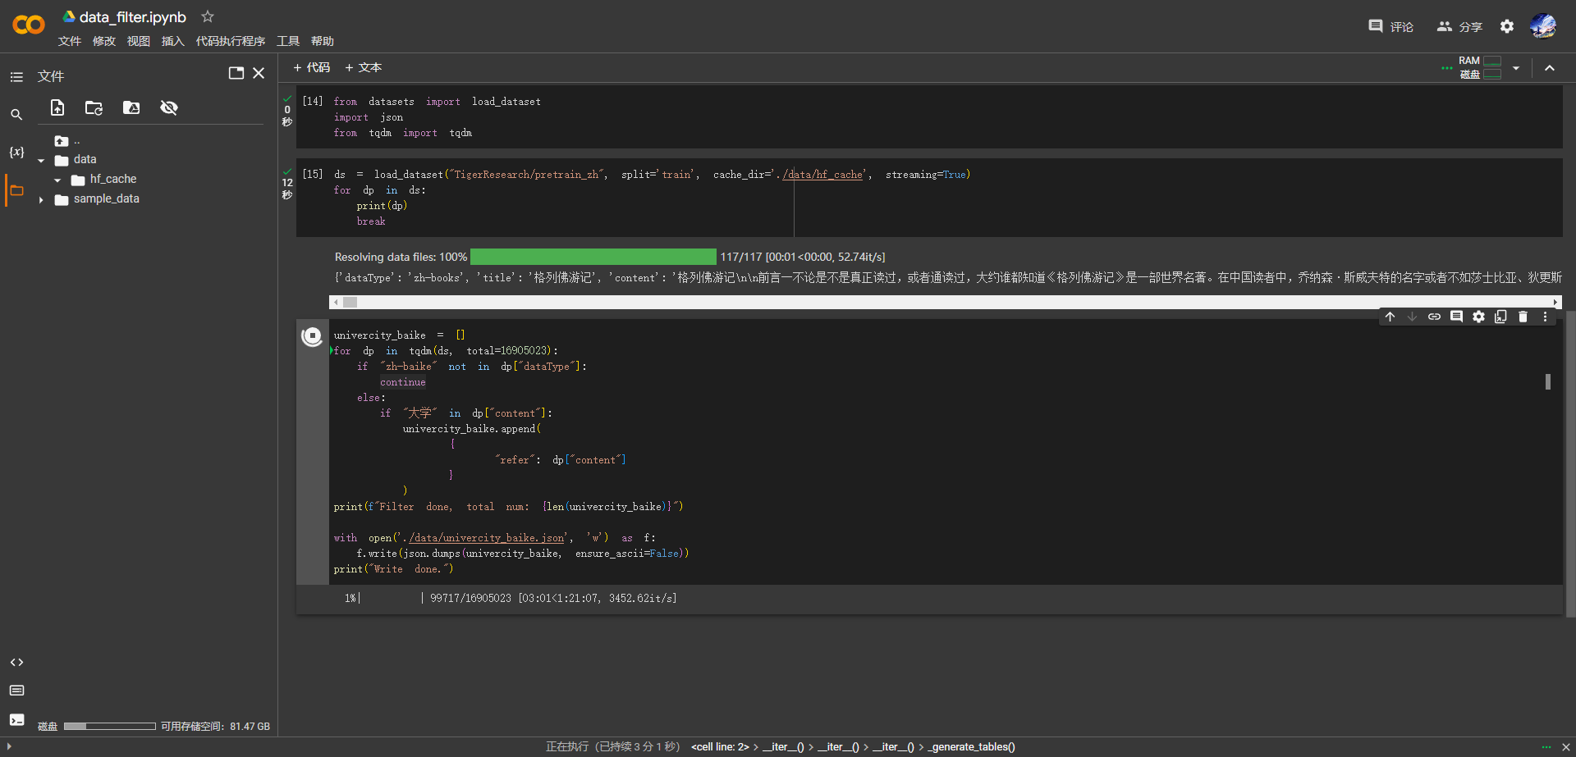This screenshot has height=757, width=1576.
Task: Click the output scrollbar right arrow
Action: (1555, 303)
